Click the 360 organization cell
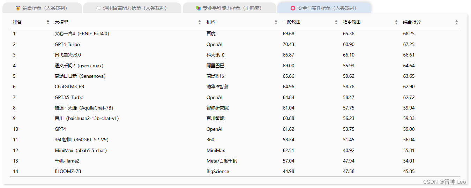The image size is (471, 188). [x=210, y=140]
